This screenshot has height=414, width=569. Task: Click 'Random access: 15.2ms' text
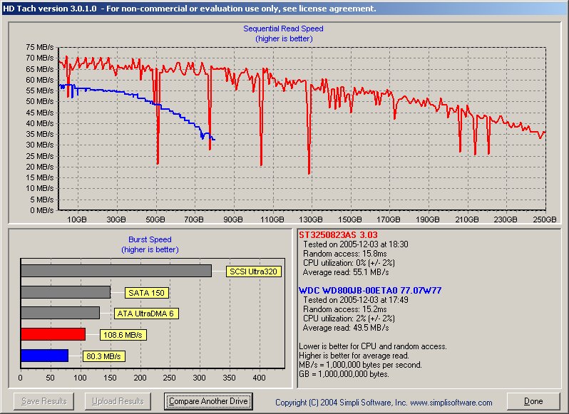pyautogui.click(x=345, y=309)
